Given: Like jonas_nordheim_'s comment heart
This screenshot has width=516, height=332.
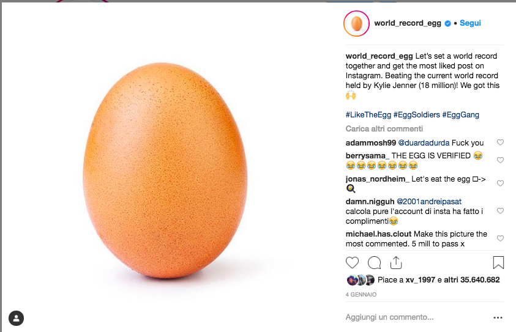Looking at the screenshot, I should point(500,183).
